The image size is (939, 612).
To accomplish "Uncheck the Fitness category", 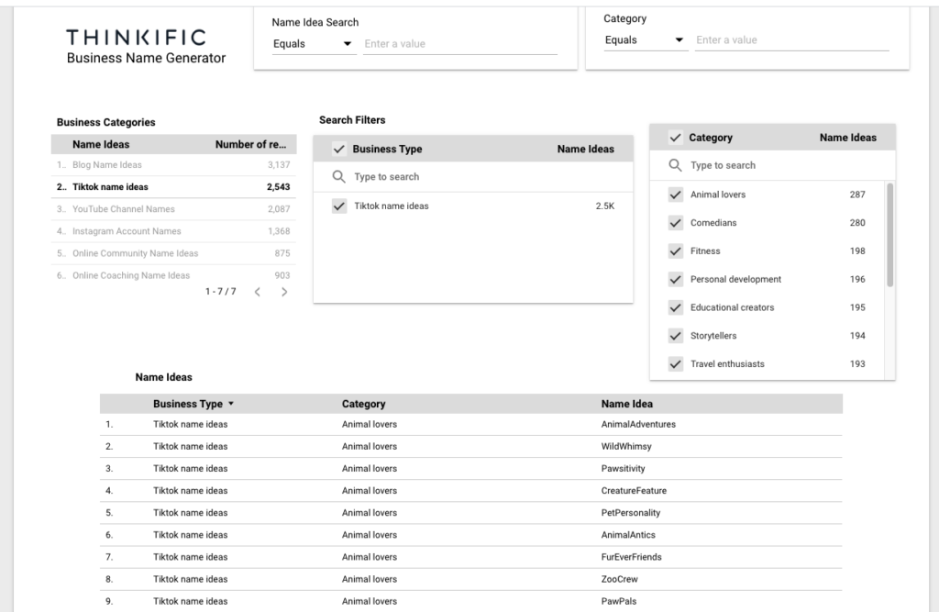I will [676, 251].
